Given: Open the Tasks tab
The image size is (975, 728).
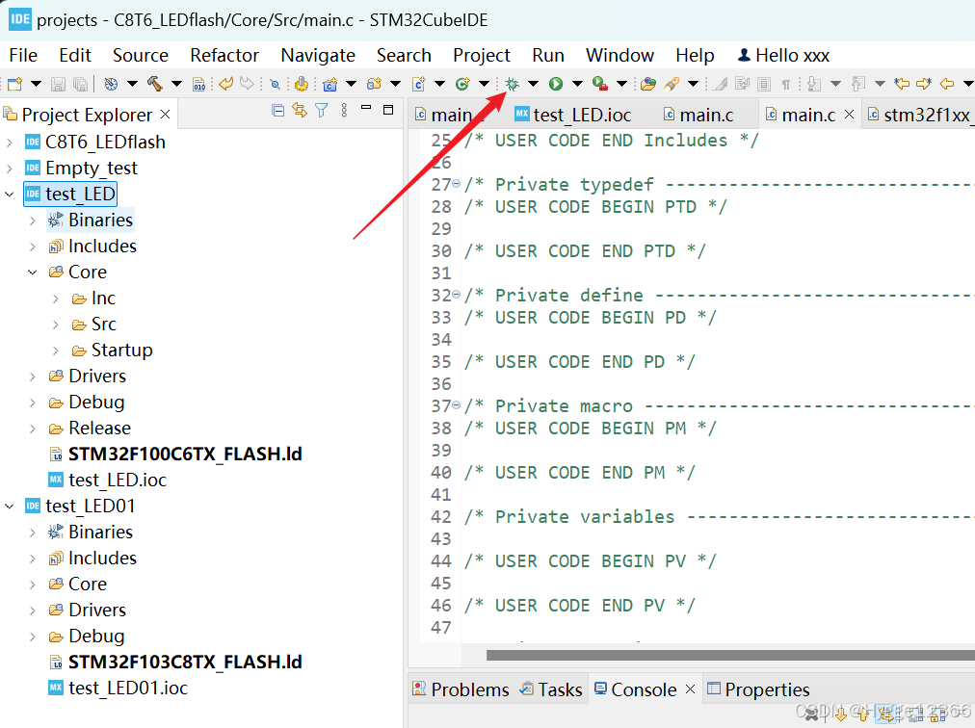Looking at the screenshot, I should click(x=551, y=689).
